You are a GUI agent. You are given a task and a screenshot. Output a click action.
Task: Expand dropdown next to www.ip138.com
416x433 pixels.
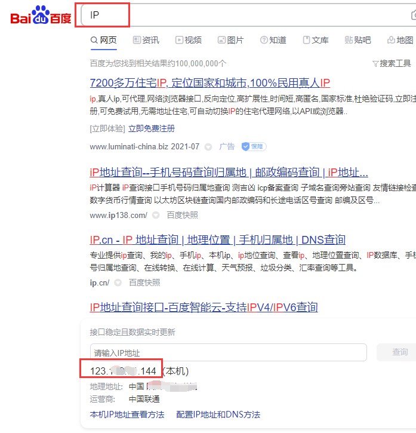coord(156,215)
